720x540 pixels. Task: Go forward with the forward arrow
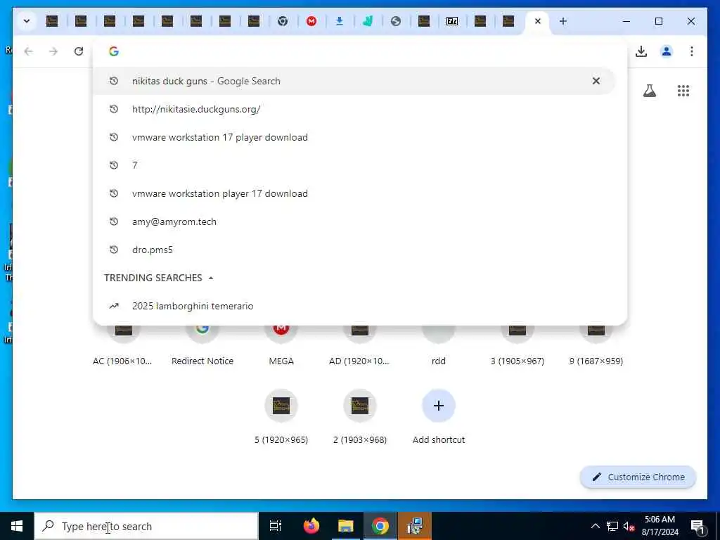(53, 51)
